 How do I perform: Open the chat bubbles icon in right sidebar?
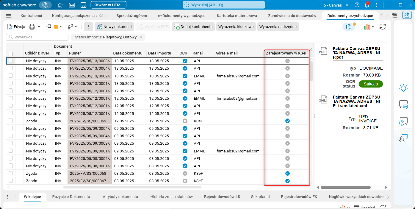pyautogui.click(x=403, y=104)
